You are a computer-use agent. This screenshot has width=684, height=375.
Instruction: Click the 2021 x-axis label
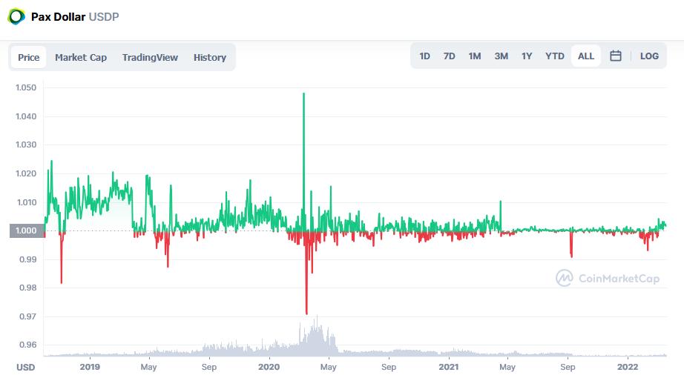click(x=448, y=367)
